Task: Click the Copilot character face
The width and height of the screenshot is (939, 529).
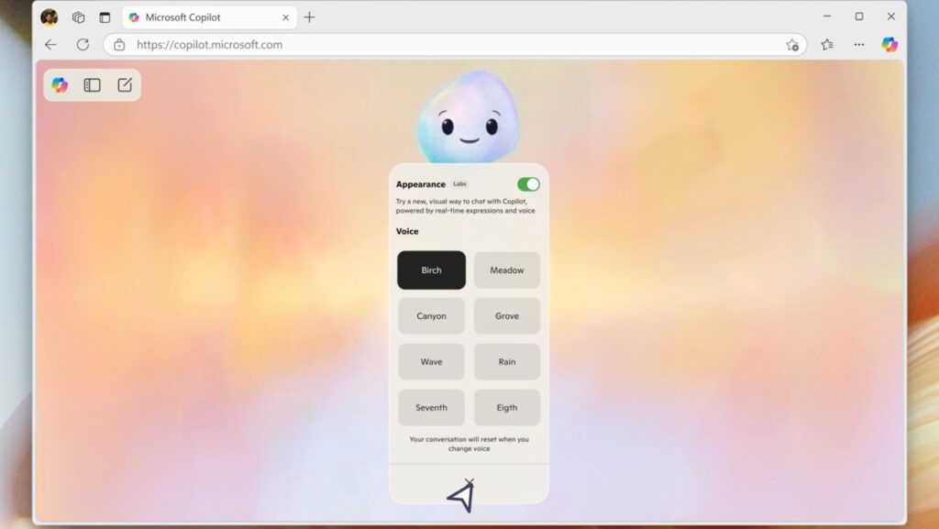Action: pos(469,117)
